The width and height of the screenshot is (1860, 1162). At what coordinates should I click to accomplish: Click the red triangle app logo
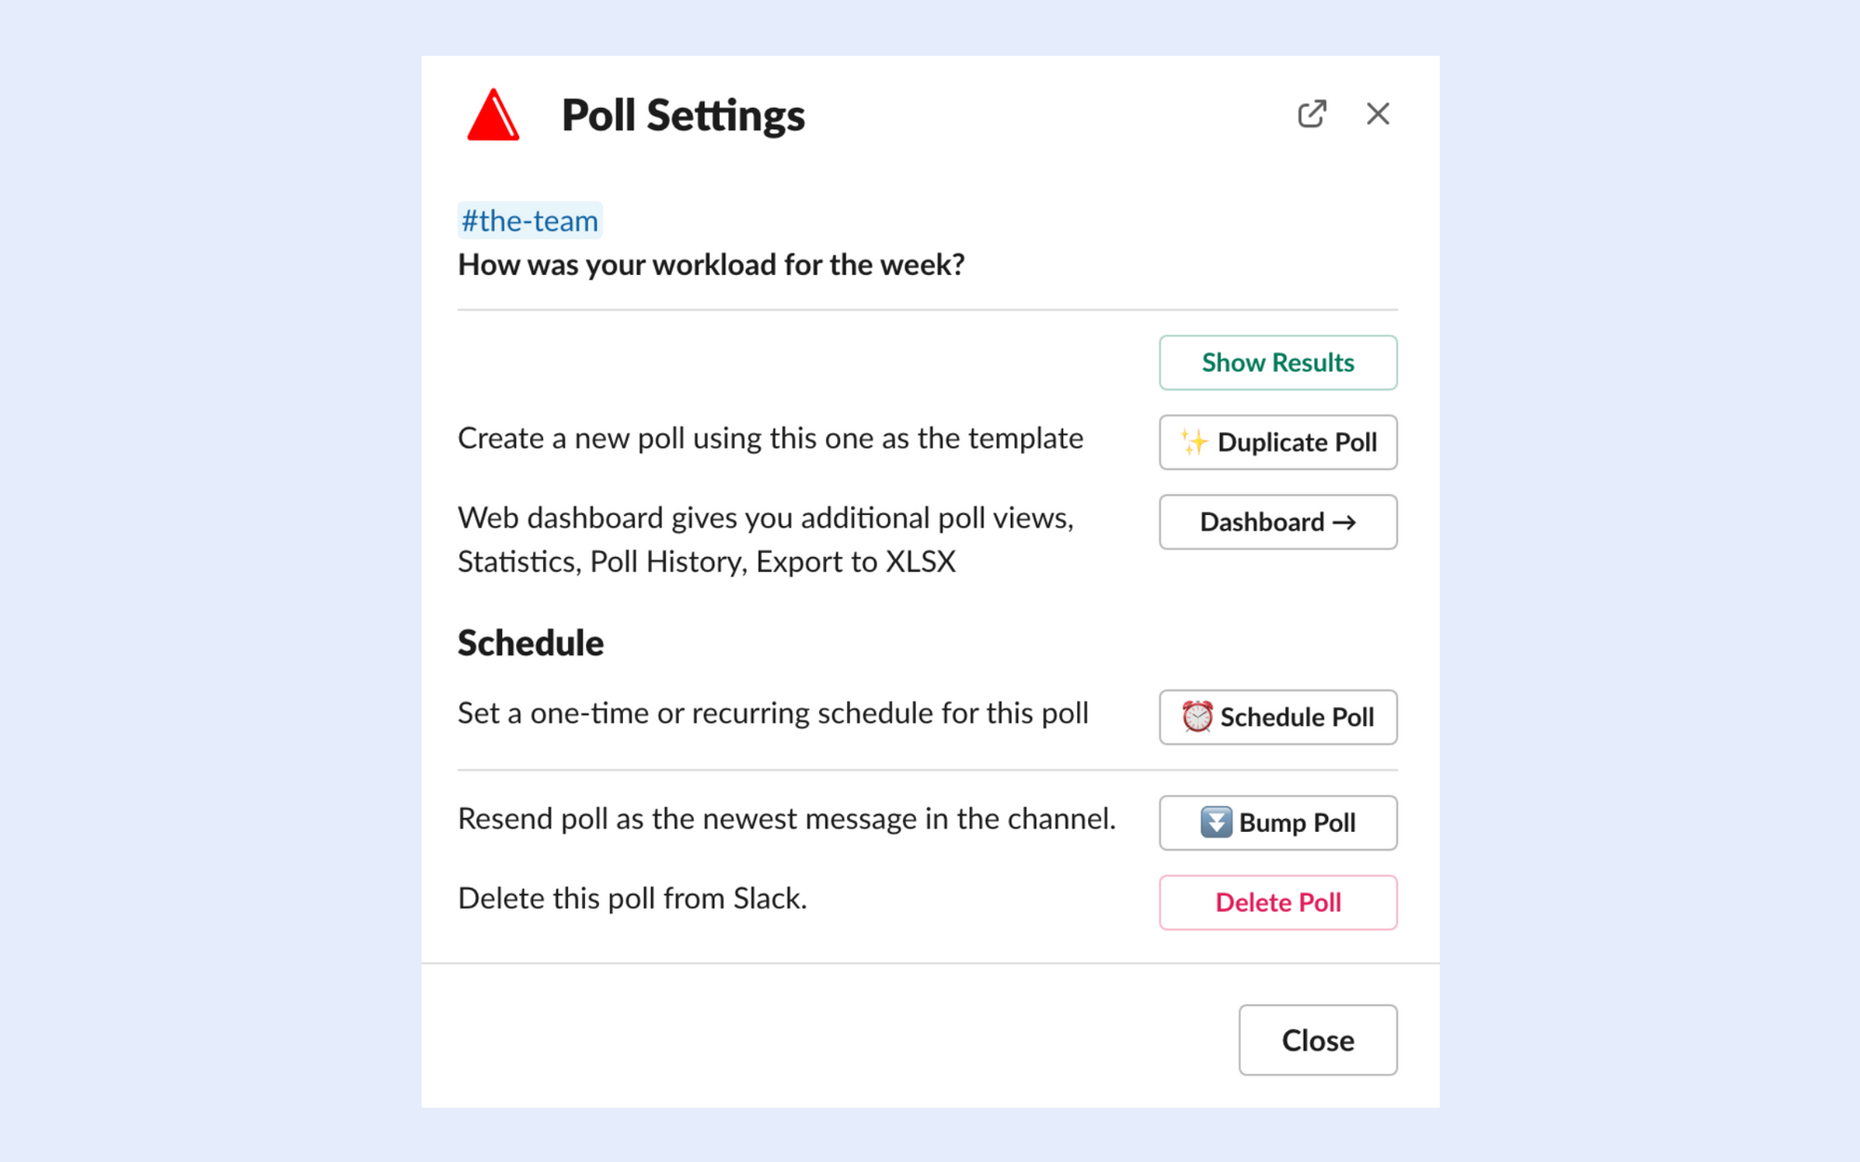(x=493, y=115)
